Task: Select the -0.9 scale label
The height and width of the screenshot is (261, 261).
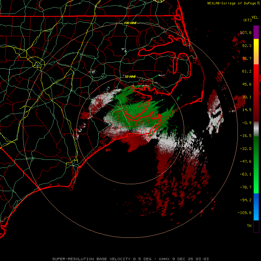Action: tap(247, 123)
